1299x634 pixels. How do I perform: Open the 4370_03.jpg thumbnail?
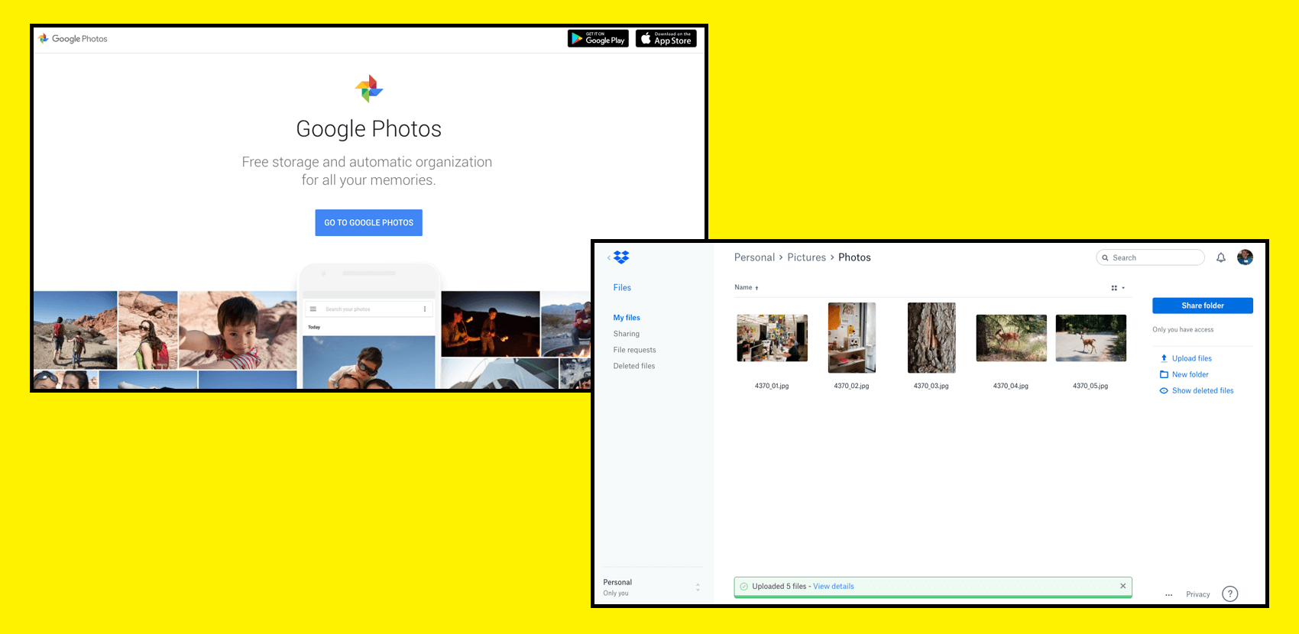[931, 338]
